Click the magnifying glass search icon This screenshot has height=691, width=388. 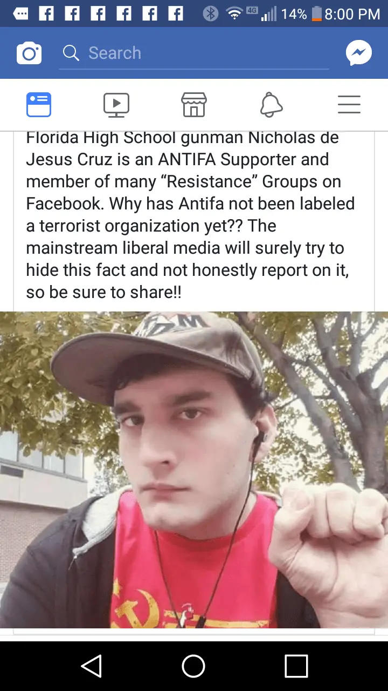[x=71, y=53]
